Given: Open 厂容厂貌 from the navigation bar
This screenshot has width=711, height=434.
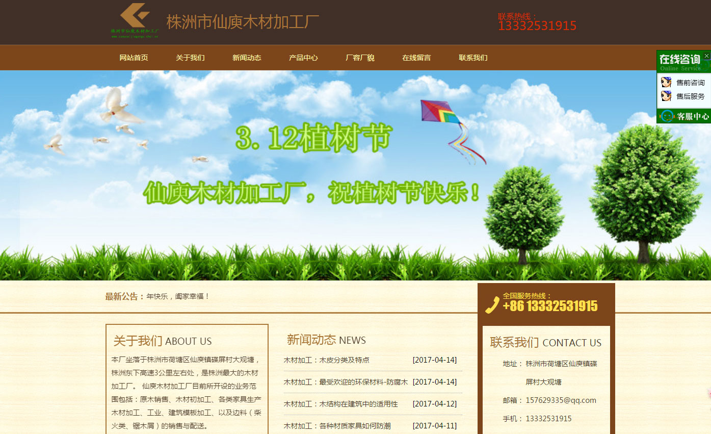Looking at the screenshot, I should tap(360, 58).
